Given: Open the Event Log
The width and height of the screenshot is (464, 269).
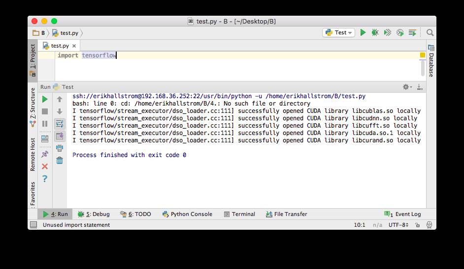Looking at the screenshot, I should click(x=402, y=214).
